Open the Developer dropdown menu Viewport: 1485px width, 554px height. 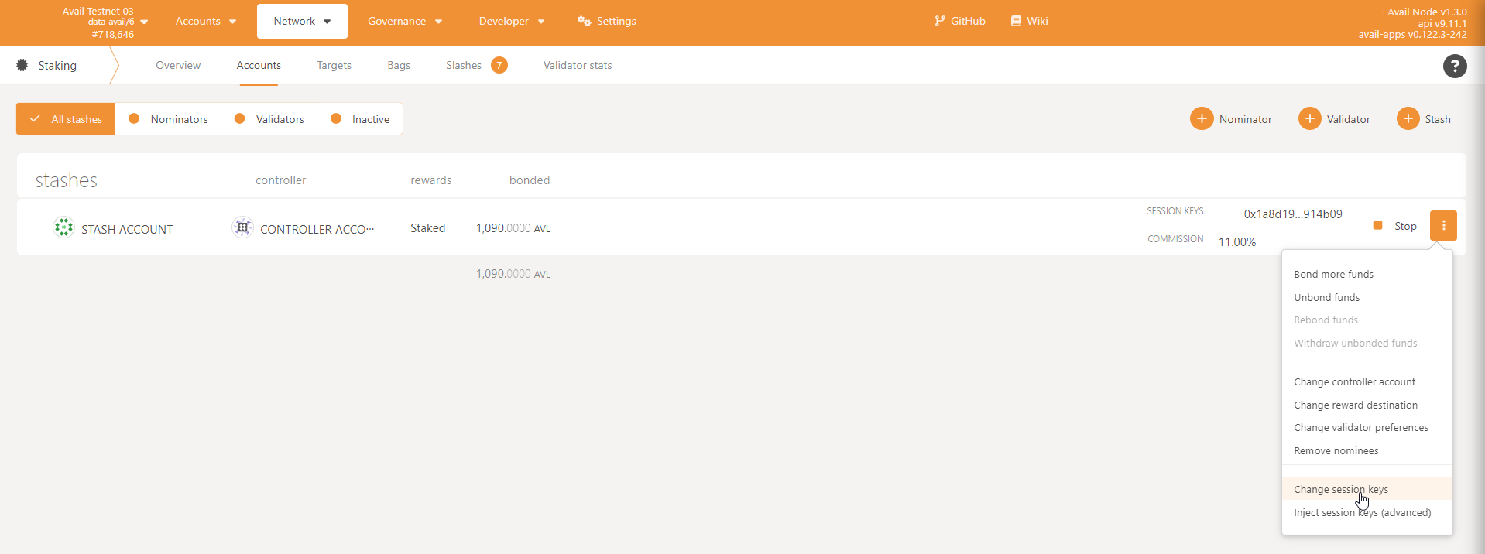tap(511, 22)
